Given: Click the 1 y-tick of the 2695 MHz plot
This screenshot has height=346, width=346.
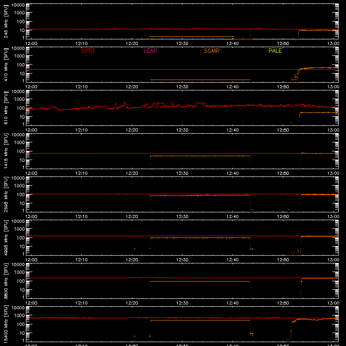Looking at the screenshot, I should point(23,211).
